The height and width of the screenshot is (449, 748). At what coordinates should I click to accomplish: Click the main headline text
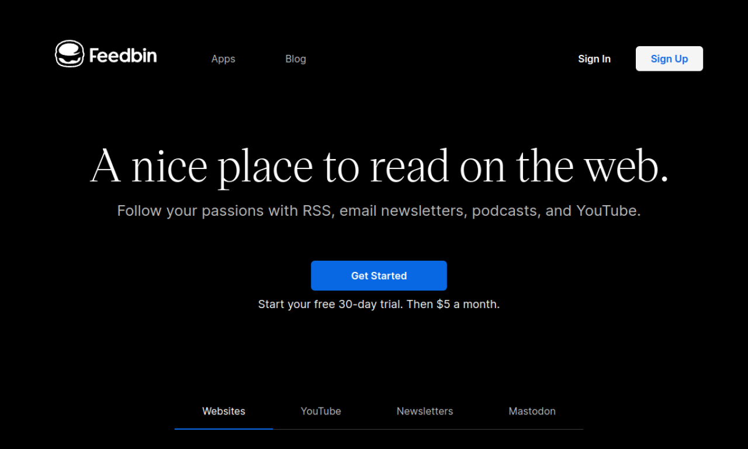click(379, 166)
